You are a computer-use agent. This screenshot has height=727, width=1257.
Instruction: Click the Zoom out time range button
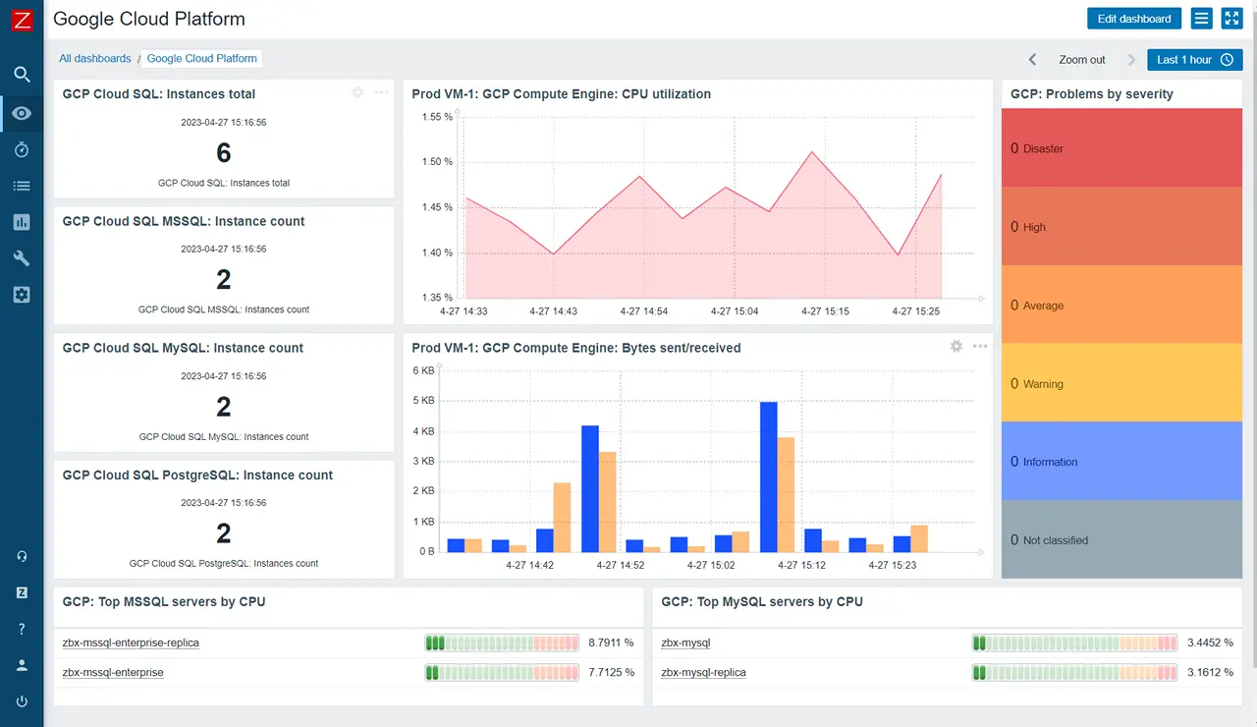coord(1082,60)
